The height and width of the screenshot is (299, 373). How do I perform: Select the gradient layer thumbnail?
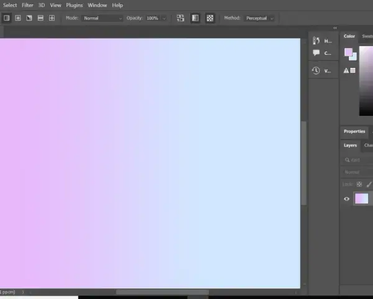[361, 199]
